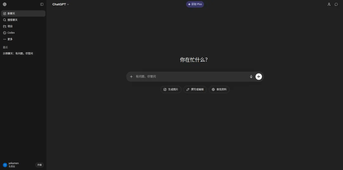Open 搜索聊天 in the sidebar
The image size is (343, 170).
point(23,20)
